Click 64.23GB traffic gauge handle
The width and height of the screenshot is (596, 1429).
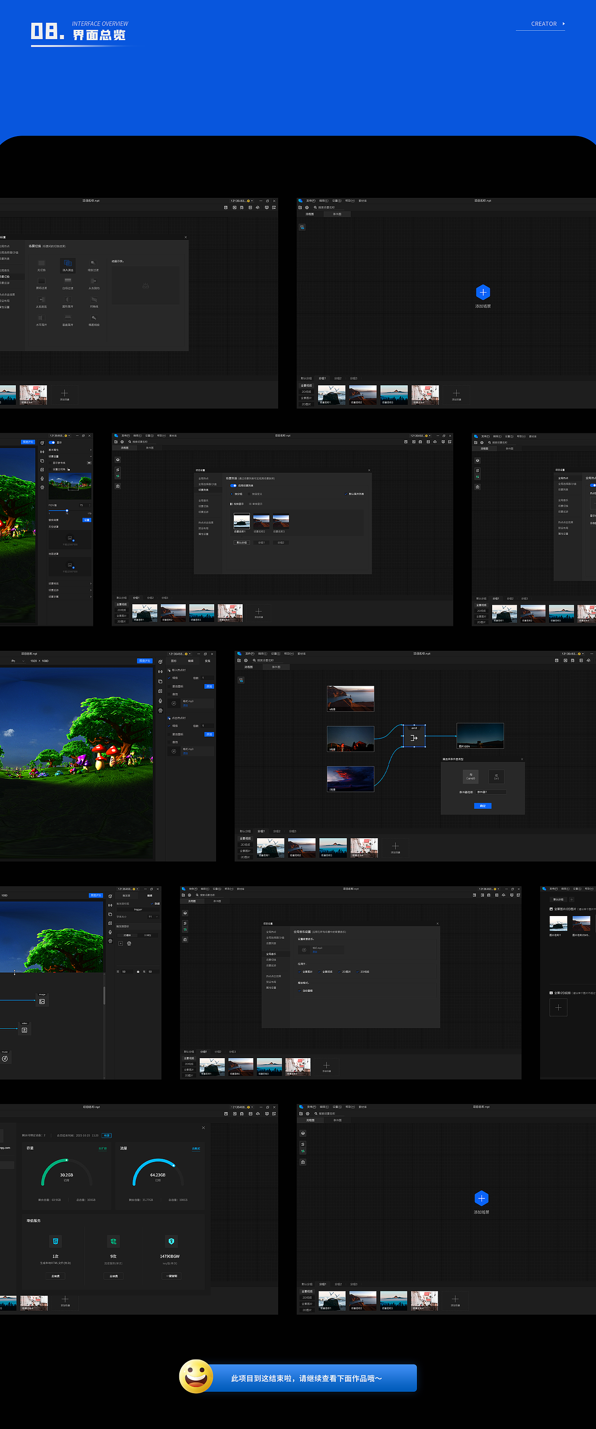pos(174,1165)
